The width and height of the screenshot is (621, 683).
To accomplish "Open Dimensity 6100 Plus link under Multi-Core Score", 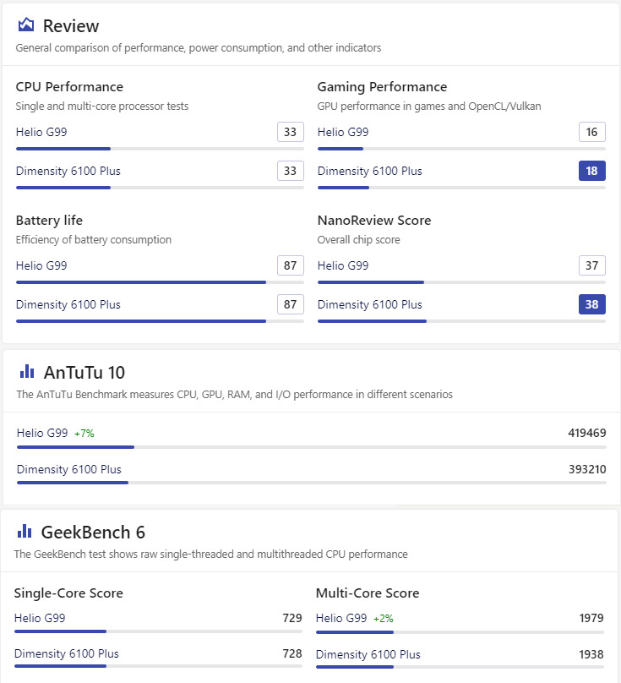I will (368, 654).
